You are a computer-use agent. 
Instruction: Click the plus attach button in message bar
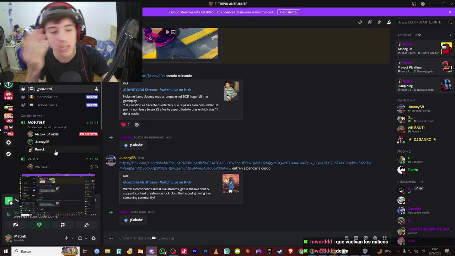111,238
